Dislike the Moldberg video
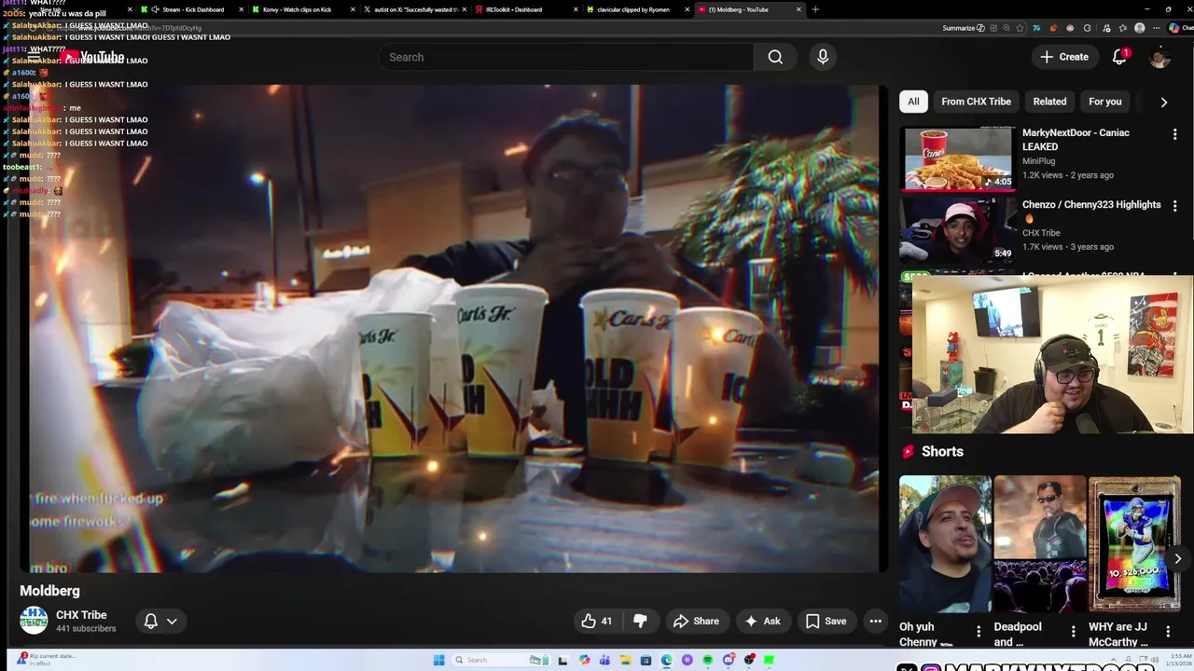 (x=640, y=621)
